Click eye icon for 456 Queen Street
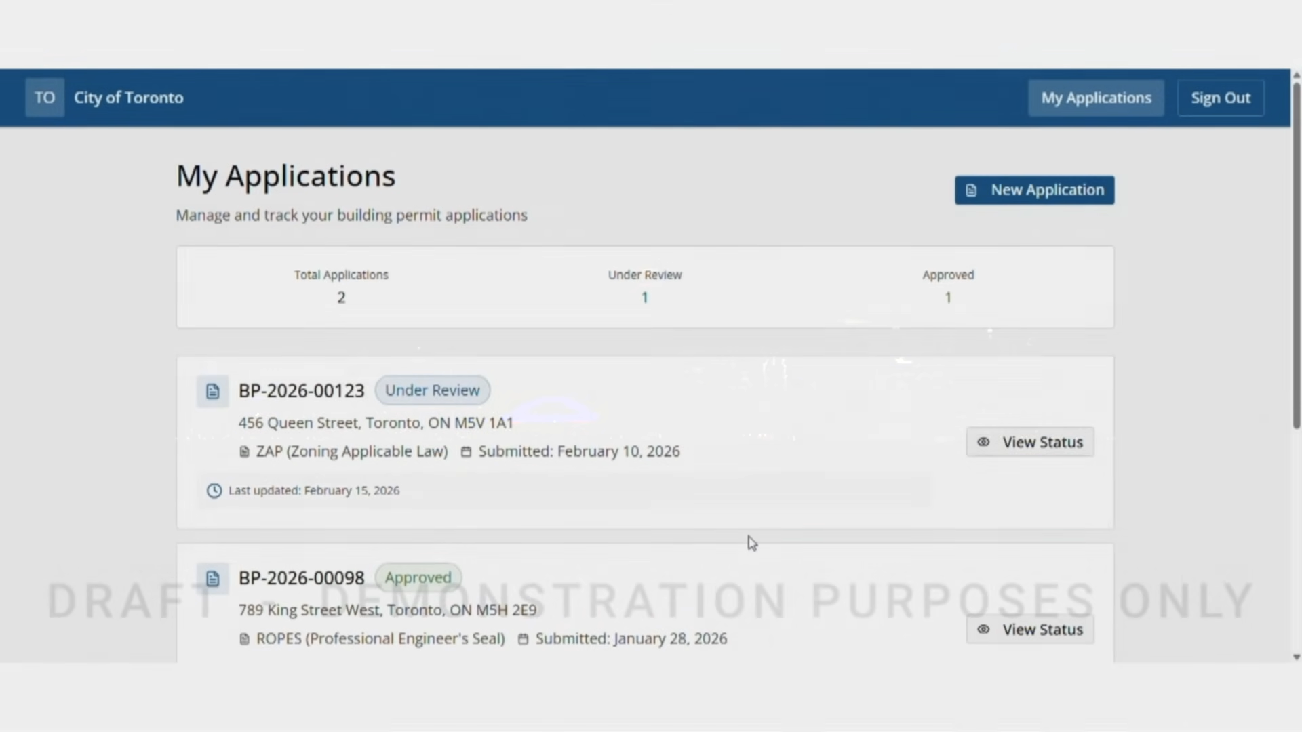1302x732 pixels. coord(983,443)
